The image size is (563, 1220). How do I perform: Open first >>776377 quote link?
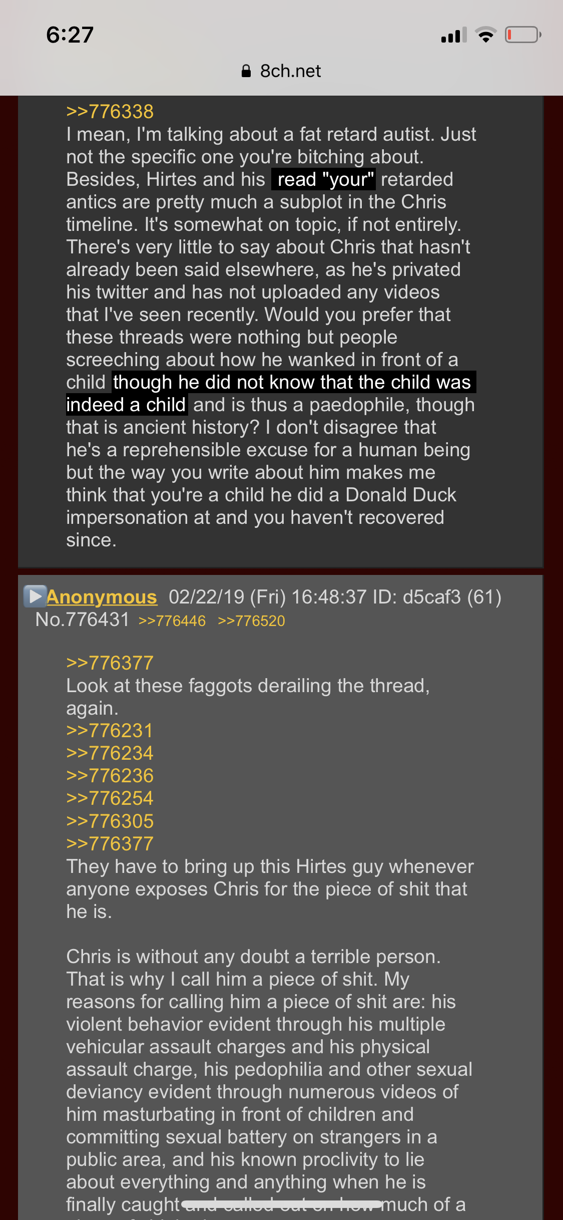[110, 663]
